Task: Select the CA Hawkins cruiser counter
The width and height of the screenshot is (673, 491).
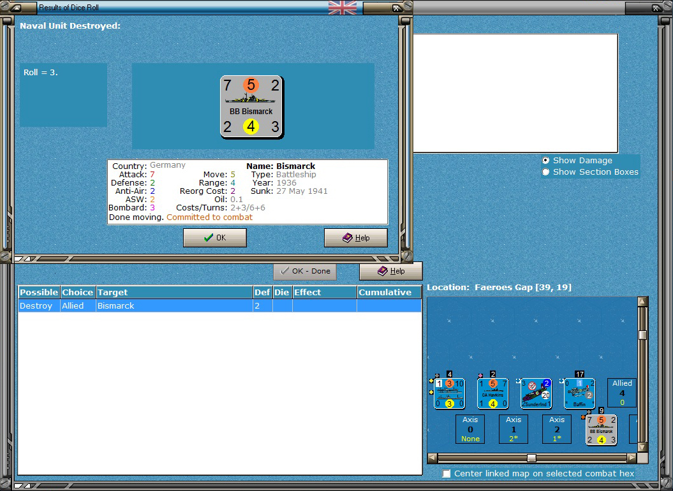Action: [492, 393]
